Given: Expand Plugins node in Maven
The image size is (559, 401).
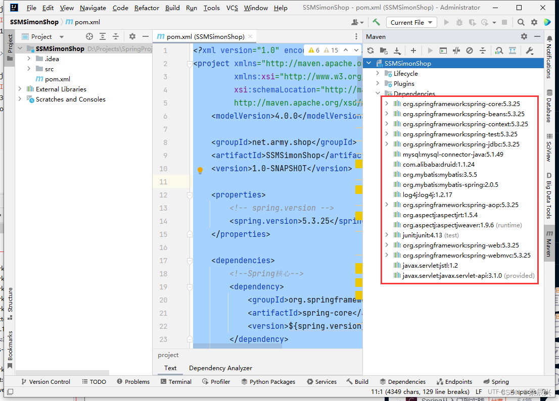Looking at the screenshot, I should pyautogui.click(x=378, y=83).
